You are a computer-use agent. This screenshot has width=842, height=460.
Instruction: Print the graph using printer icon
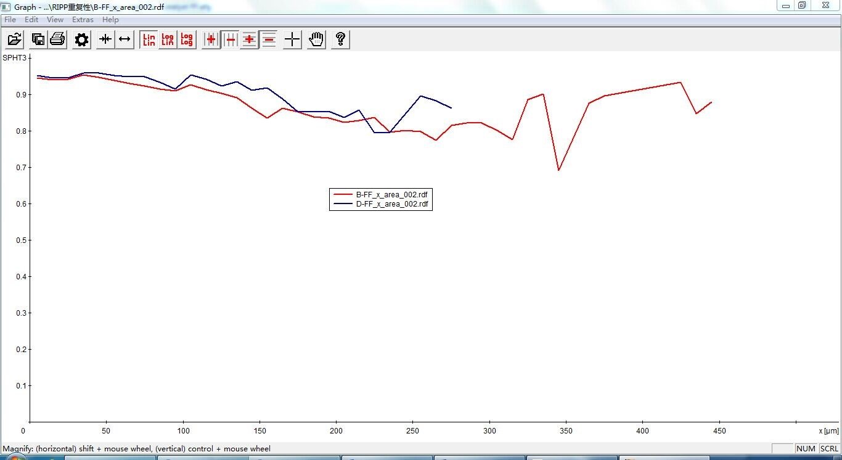pos(58,39)
